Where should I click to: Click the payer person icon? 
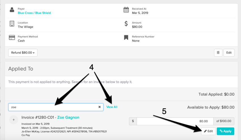[x=12, y=10]
